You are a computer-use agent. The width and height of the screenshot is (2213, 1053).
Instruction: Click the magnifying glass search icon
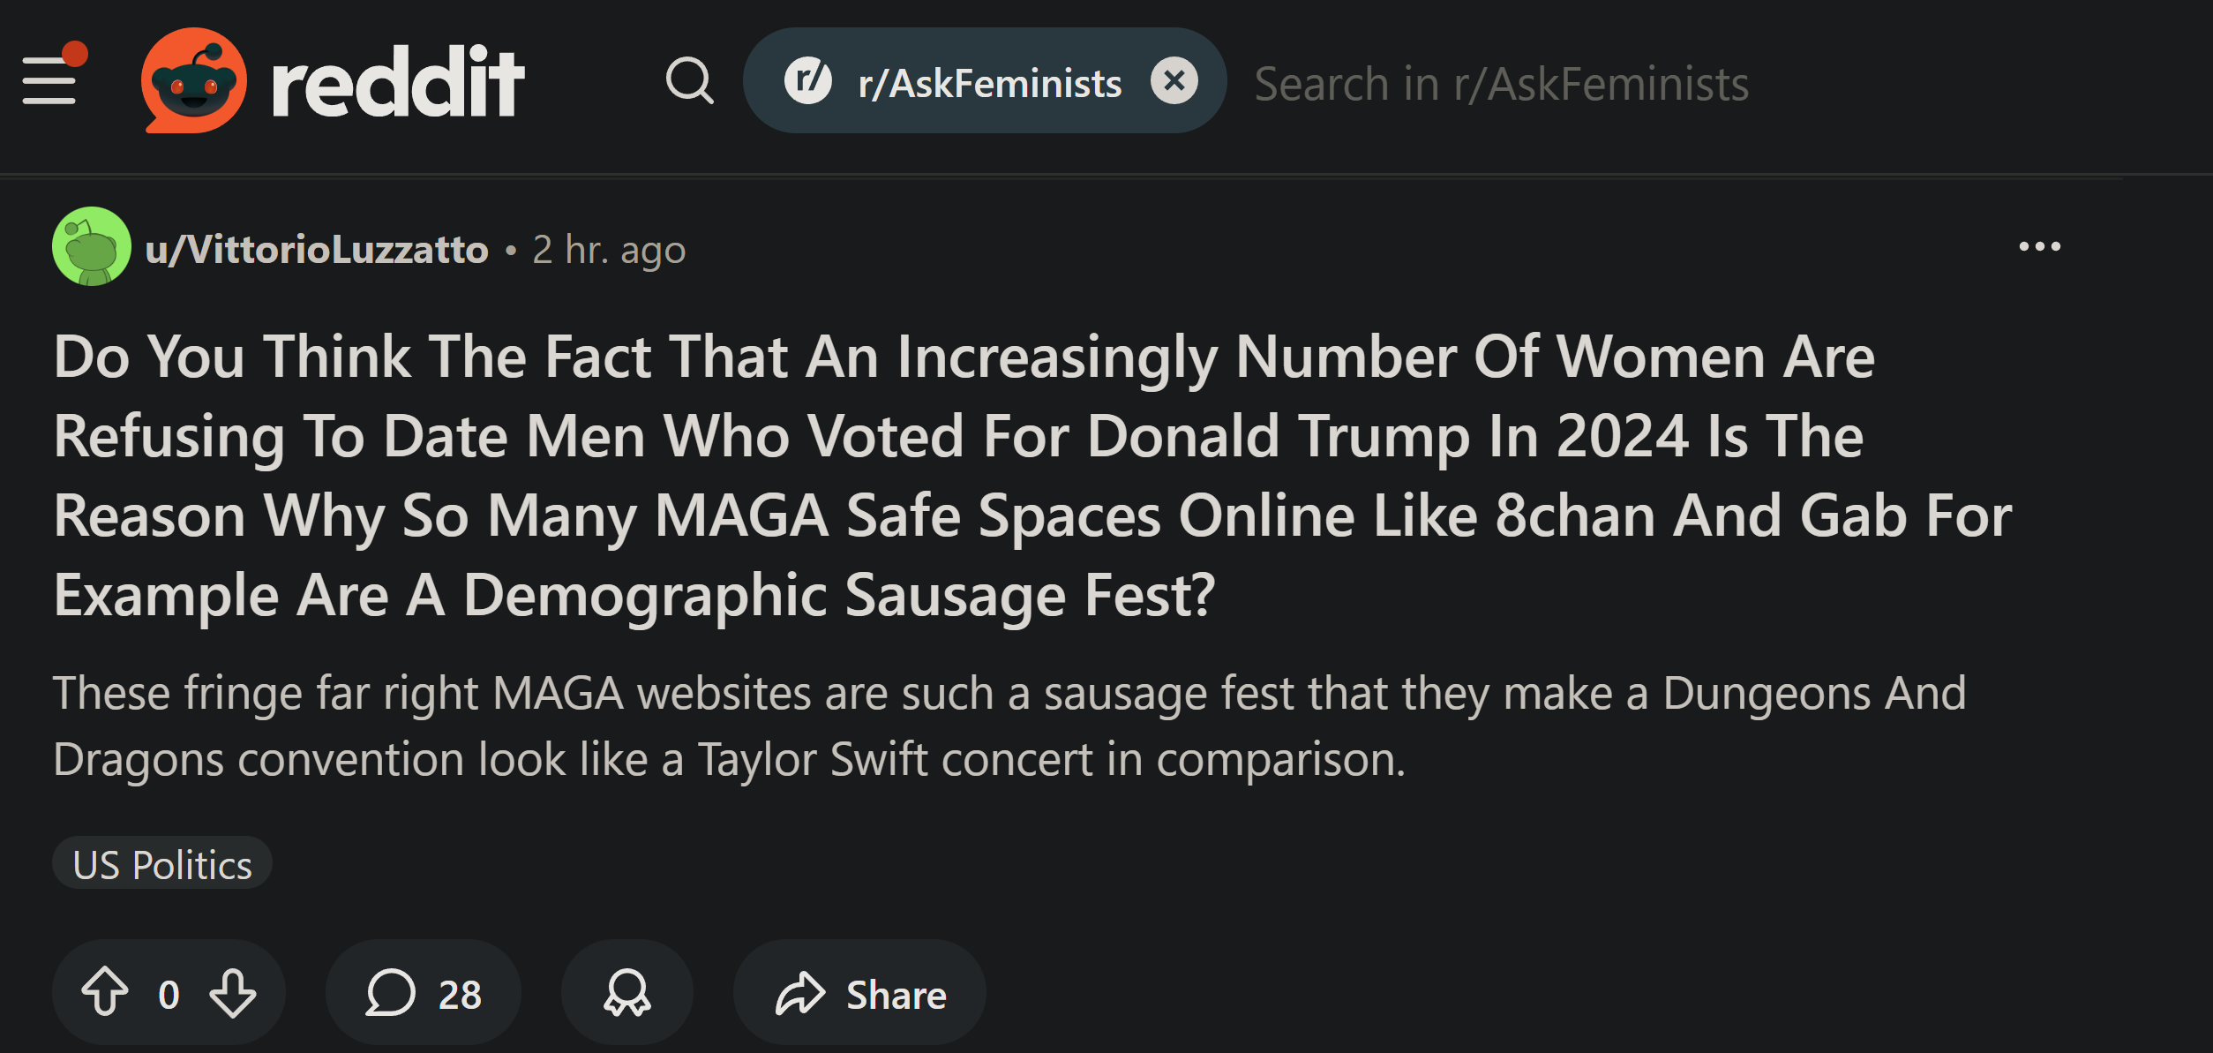click(689, 81)
